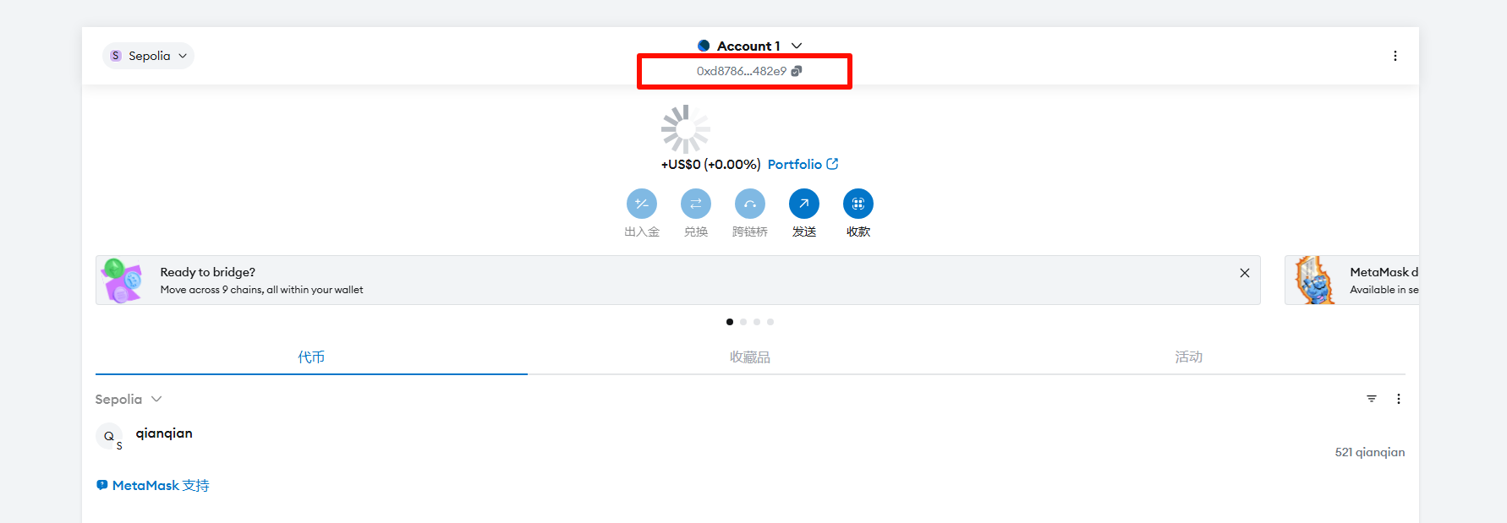Image resolution: width=1507 pixels, height=523 pixels.
Task: Click the +US$0 (+0.00%) balance change text
Action: pyautogui.click(x=710, y=164)
